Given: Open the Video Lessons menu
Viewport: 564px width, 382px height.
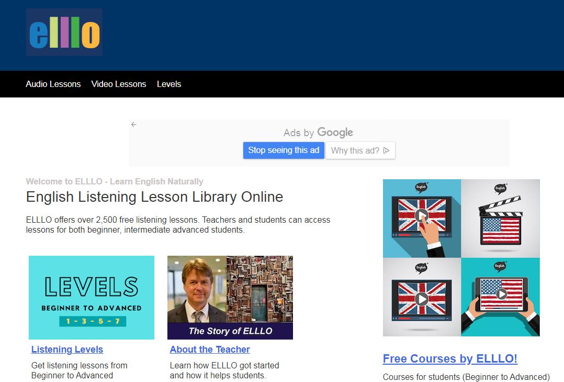Looking at the screenshot, I should 119,84.
